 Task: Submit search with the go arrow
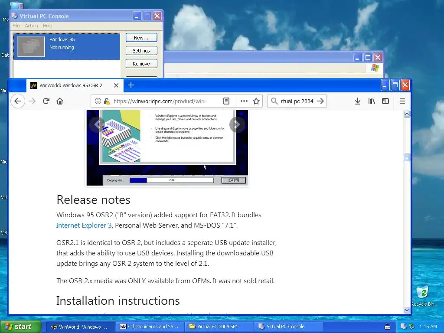coord(320,101)
